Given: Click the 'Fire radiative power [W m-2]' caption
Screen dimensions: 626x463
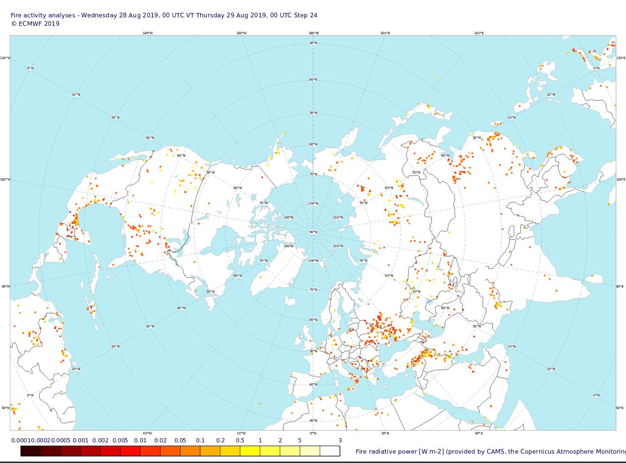Looking at the screenshot, I should click(x=400, y=451).
